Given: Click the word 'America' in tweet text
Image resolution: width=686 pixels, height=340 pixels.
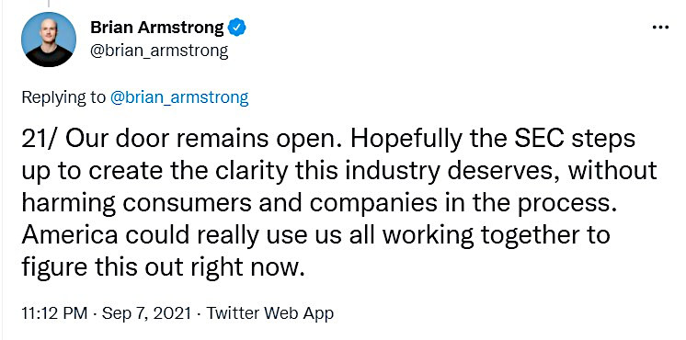Looking at the screenshot, I should 70,235.
